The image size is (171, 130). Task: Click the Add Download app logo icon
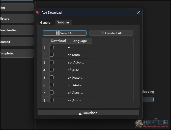coord(38,12)
